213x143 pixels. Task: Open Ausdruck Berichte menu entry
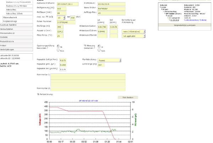click(16, 25)
